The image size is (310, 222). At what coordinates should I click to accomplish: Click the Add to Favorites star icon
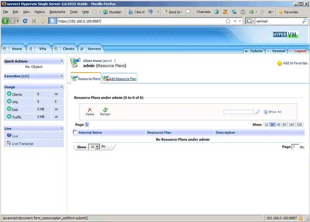pos(279,63)
